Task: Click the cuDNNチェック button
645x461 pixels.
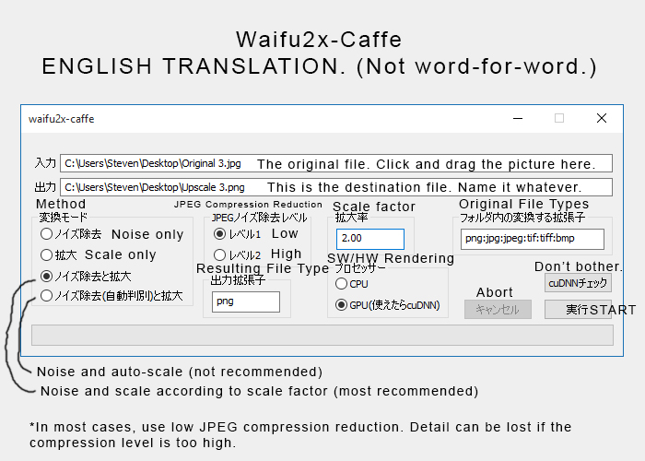Action: 578,283
